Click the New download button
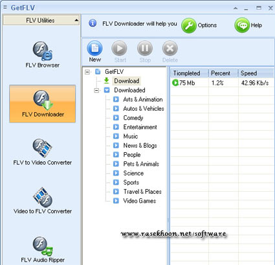Screen dimensions: 275x265 click(x=95, y=52)
